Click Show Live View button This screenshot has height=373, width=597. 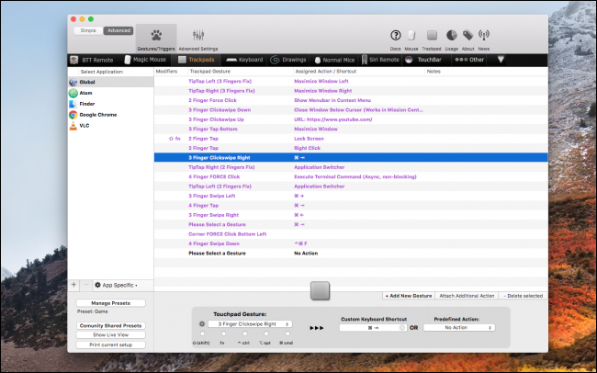111,335
